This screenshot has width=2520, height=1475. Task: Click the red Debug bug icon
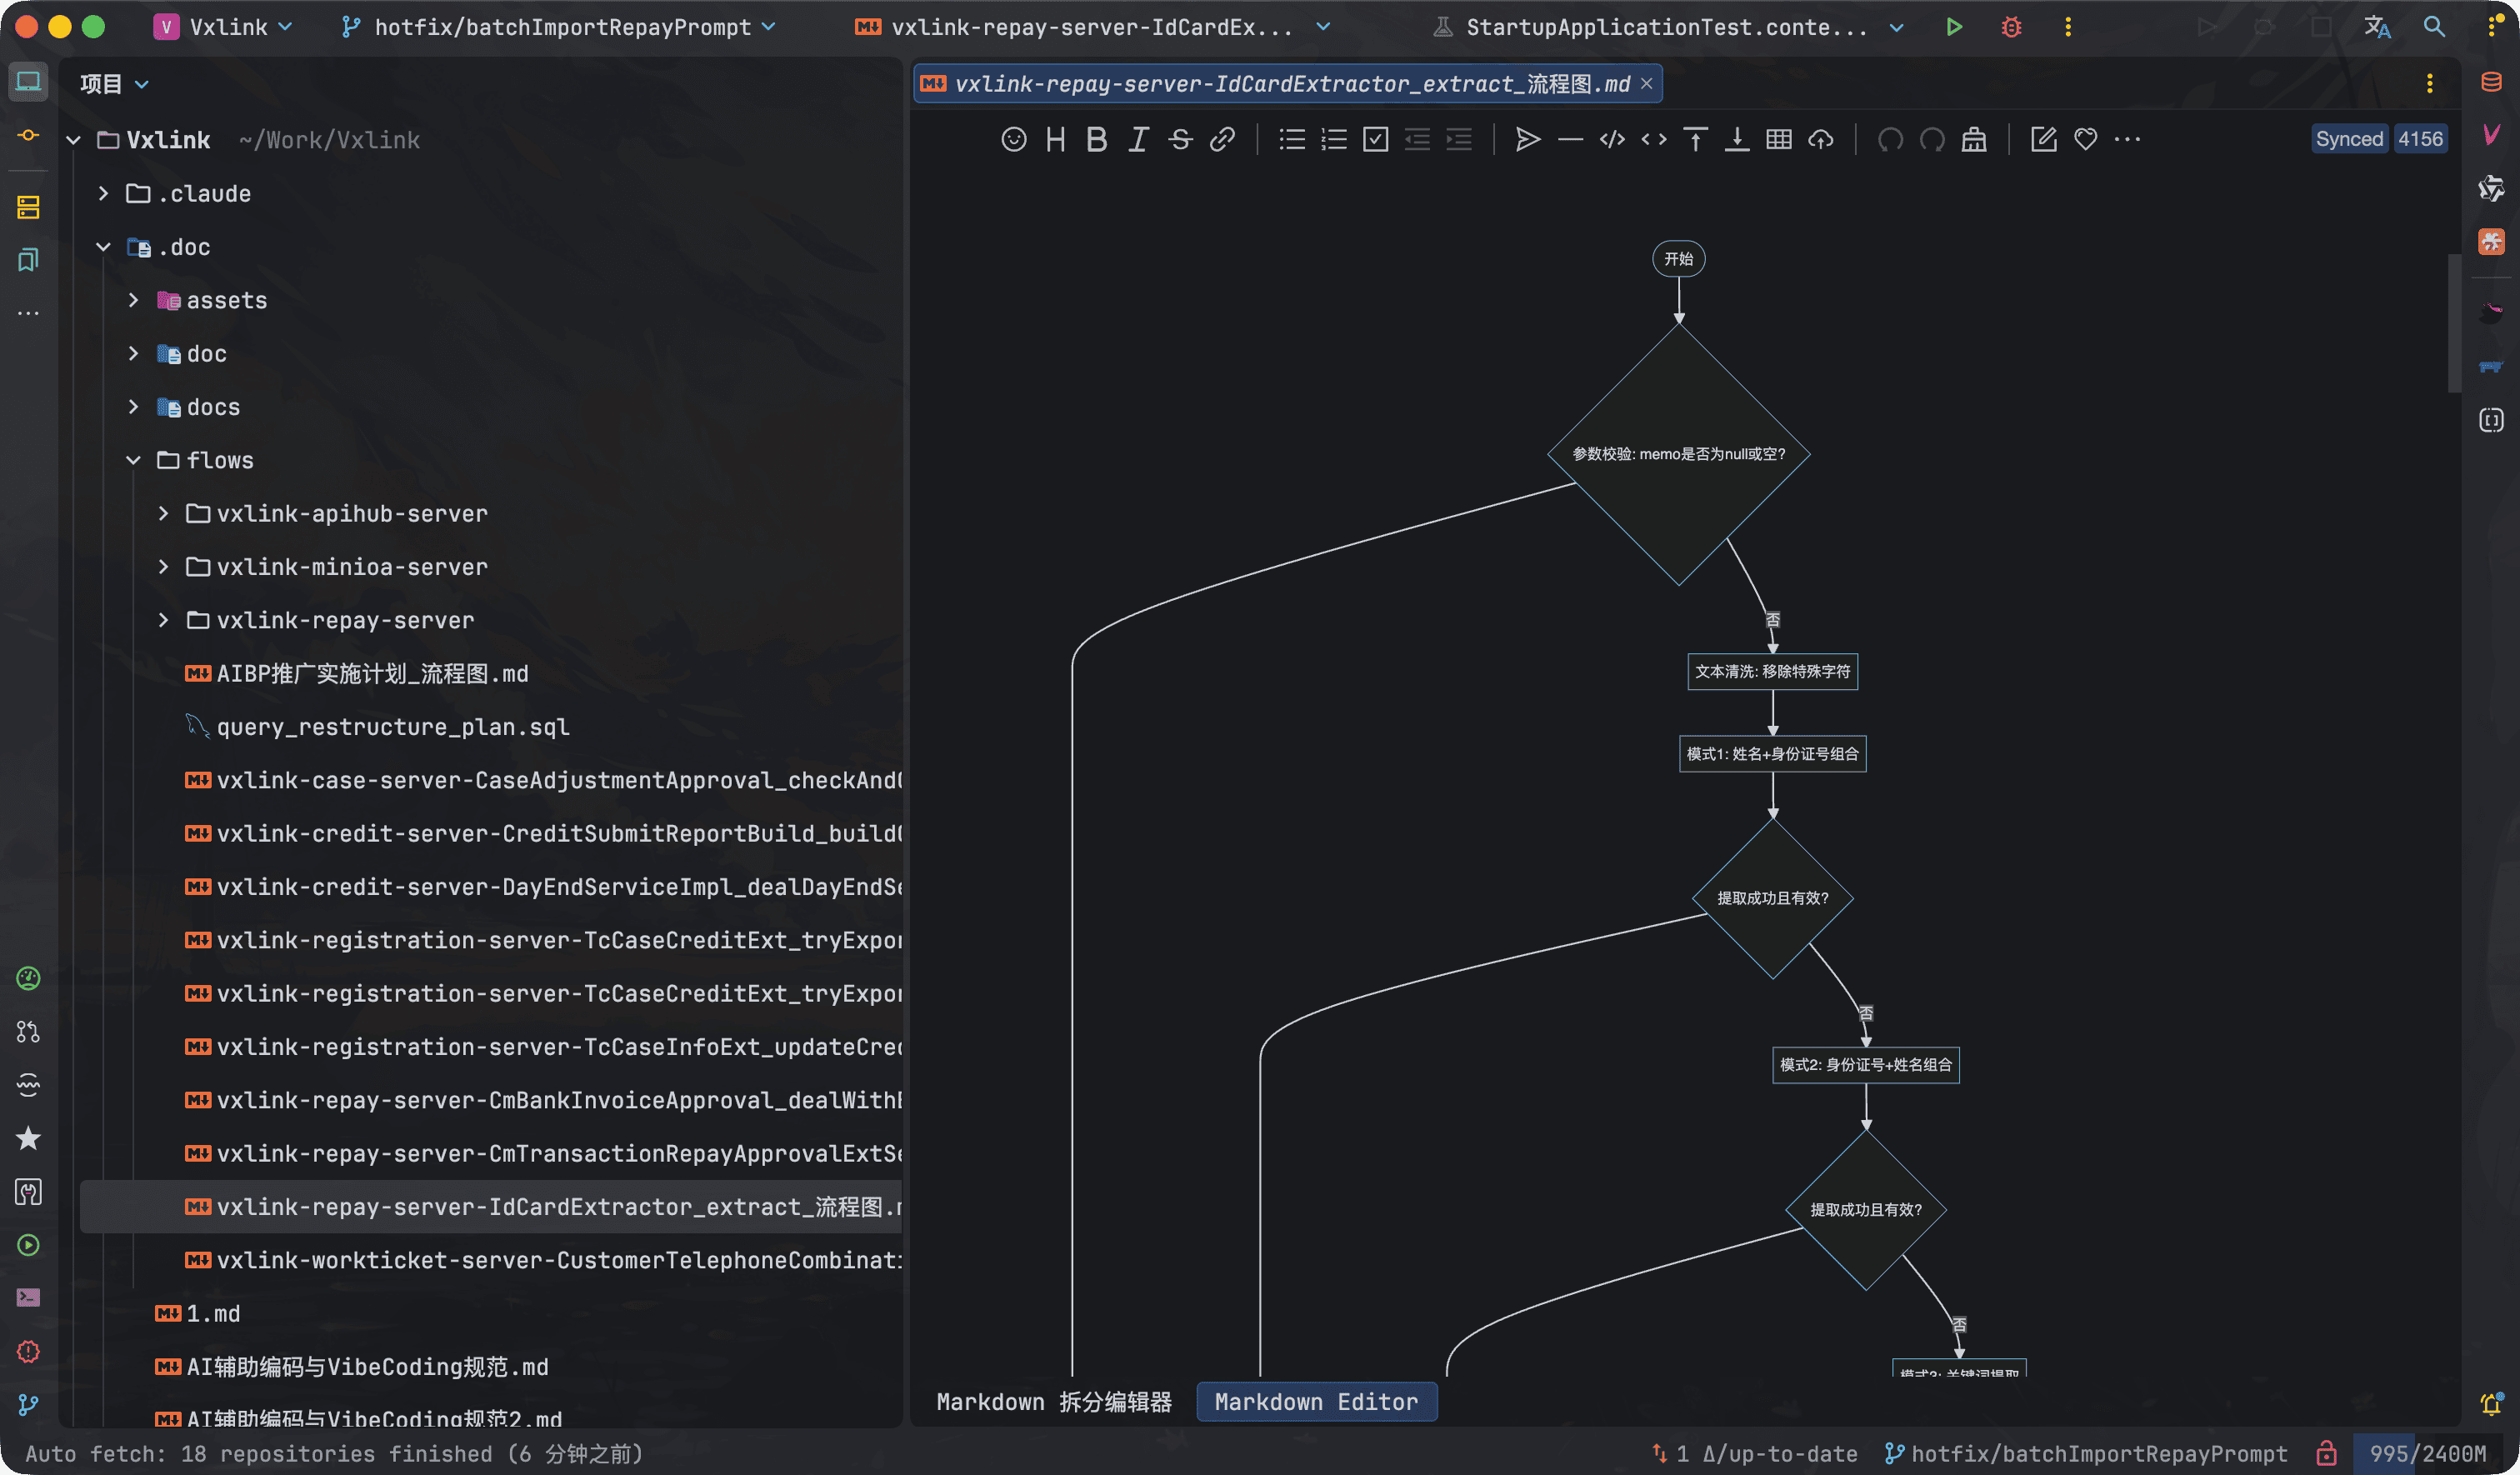click(x=2011, y=27)
